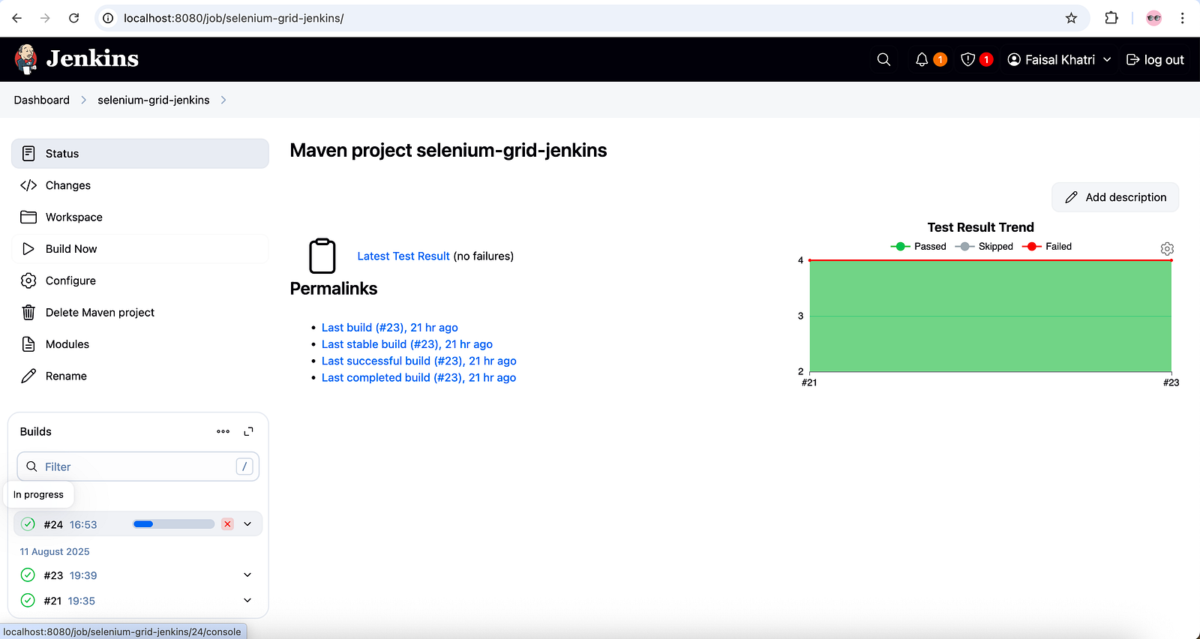Open Faisal Khatri user menu chevron

(x=1107, y=59)
